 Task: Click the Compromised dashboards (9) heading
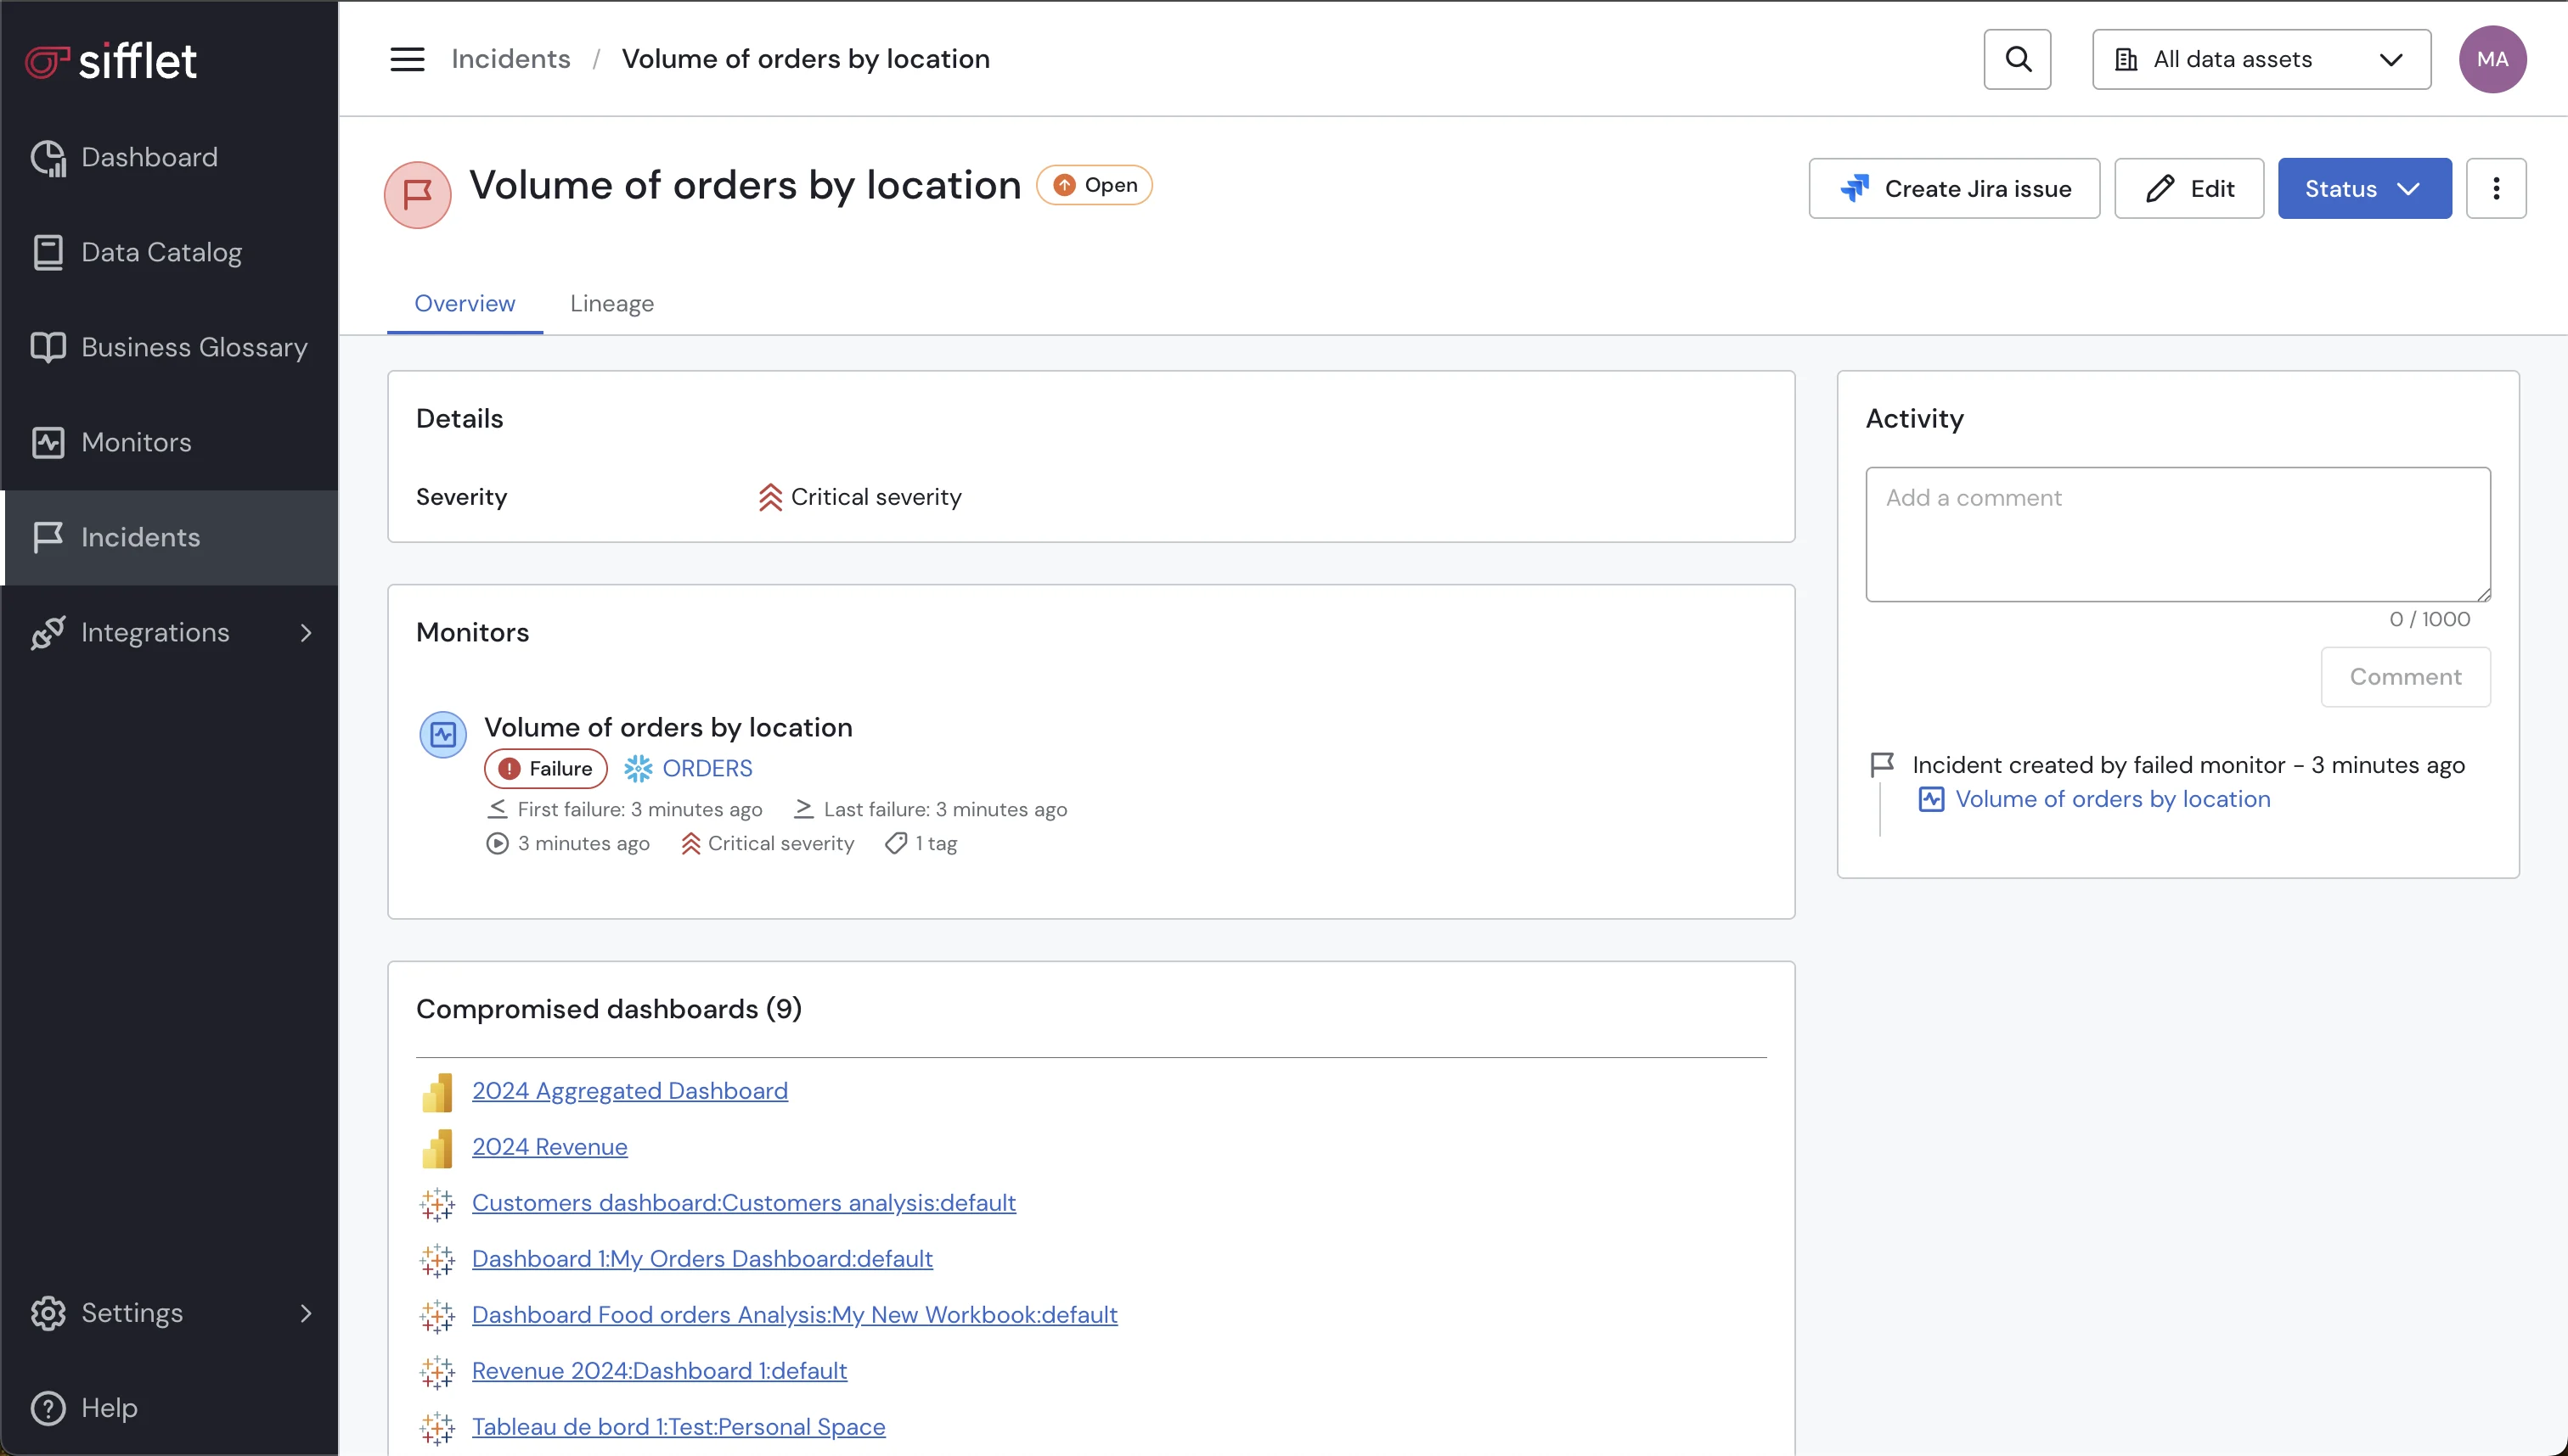tap(609, 1009)
